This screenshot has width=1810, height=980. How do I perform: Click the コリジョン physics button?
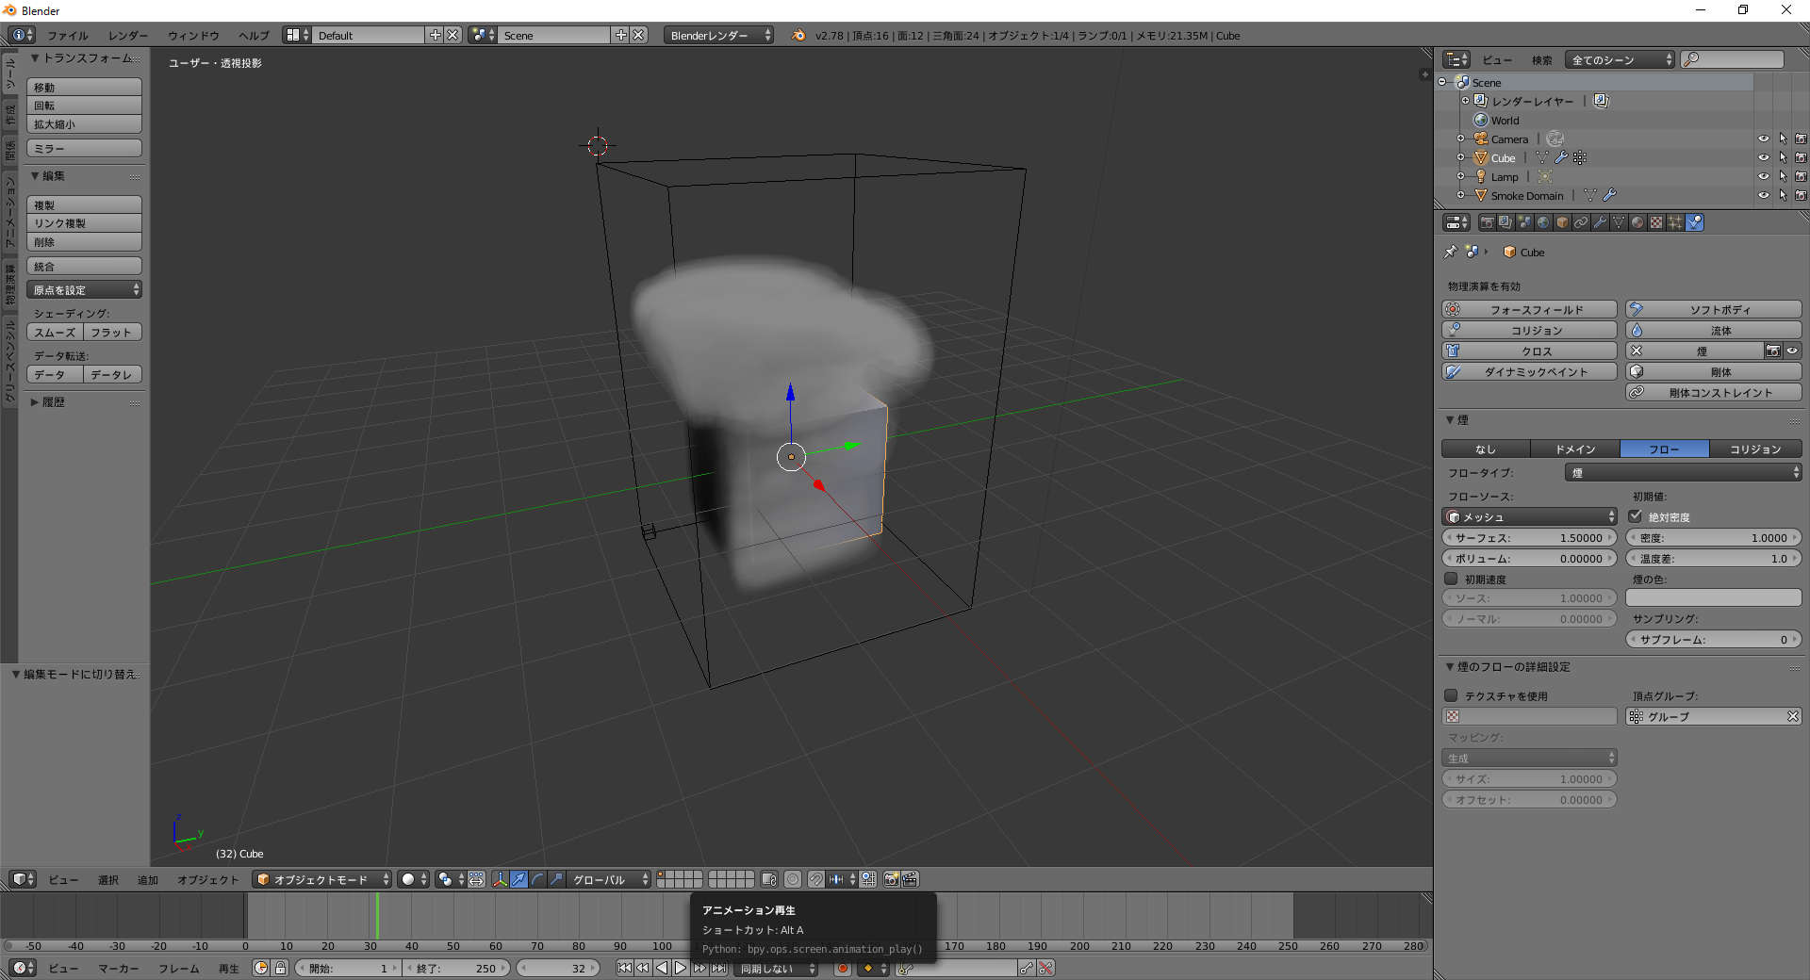tap(1529, 331)
